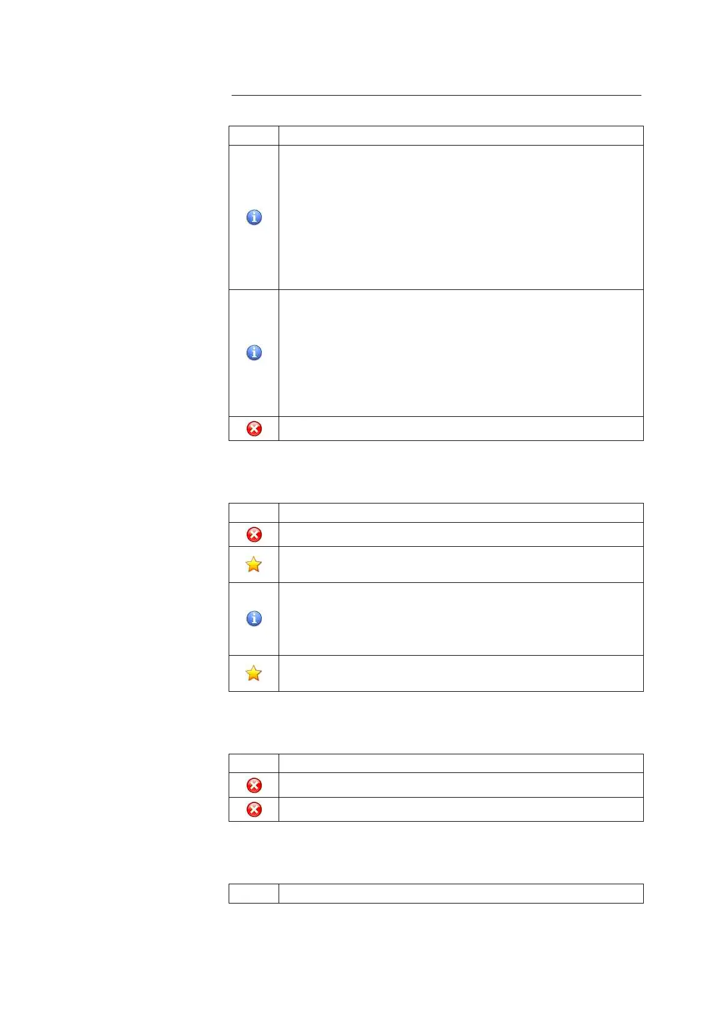The image size is (716, 1013).
Task: Select the cell beside second table's lower star icon
Action: pyautogui.click(x=461, y=673)
